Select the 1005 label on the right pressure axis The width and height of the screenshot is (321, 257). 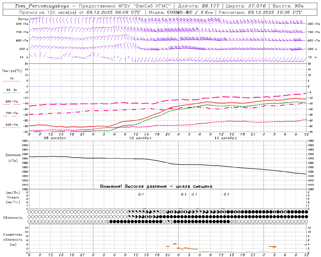311,189
